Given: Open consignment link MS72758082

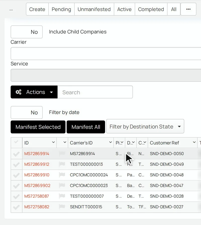Looking at the screenshot, I should coord(37,207).
